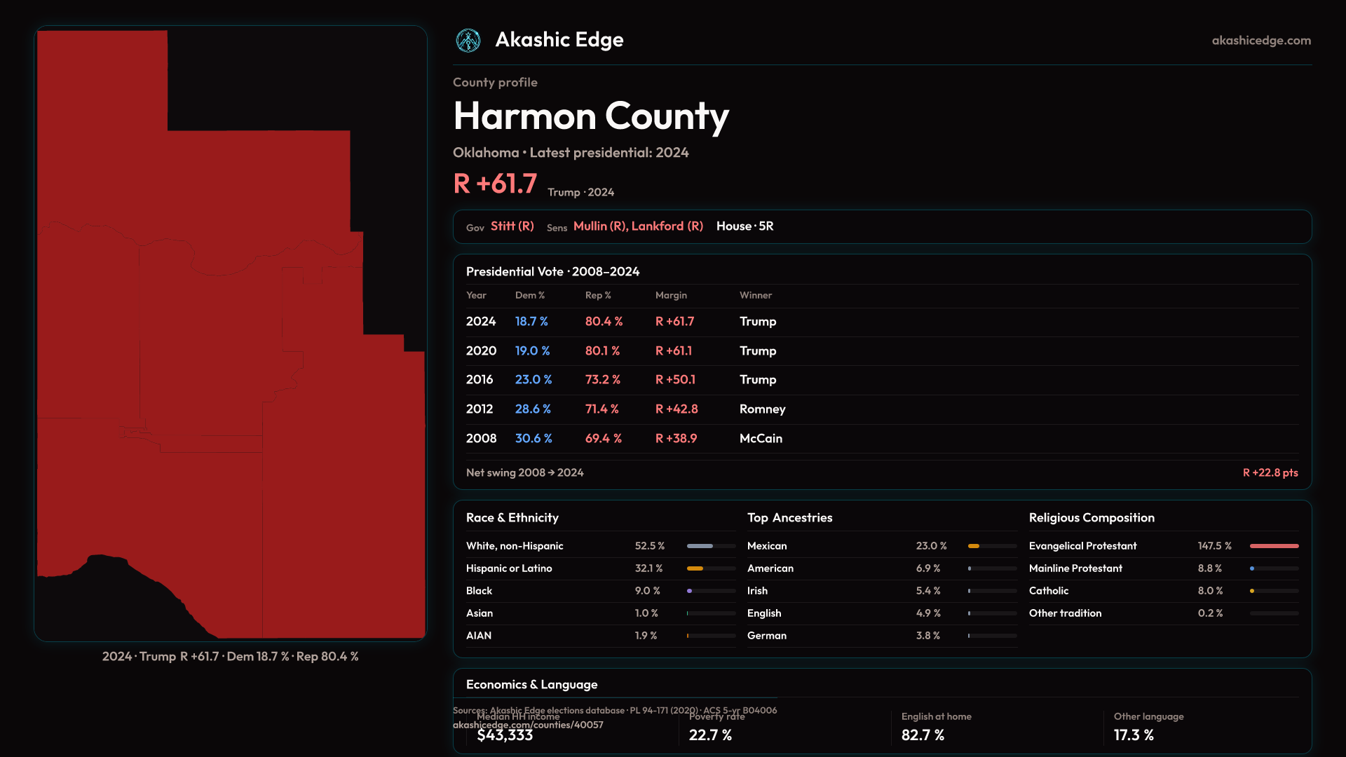Click the Evangelical Protestant red bar
The image size is (1346, 757).
coord(1273,546)
